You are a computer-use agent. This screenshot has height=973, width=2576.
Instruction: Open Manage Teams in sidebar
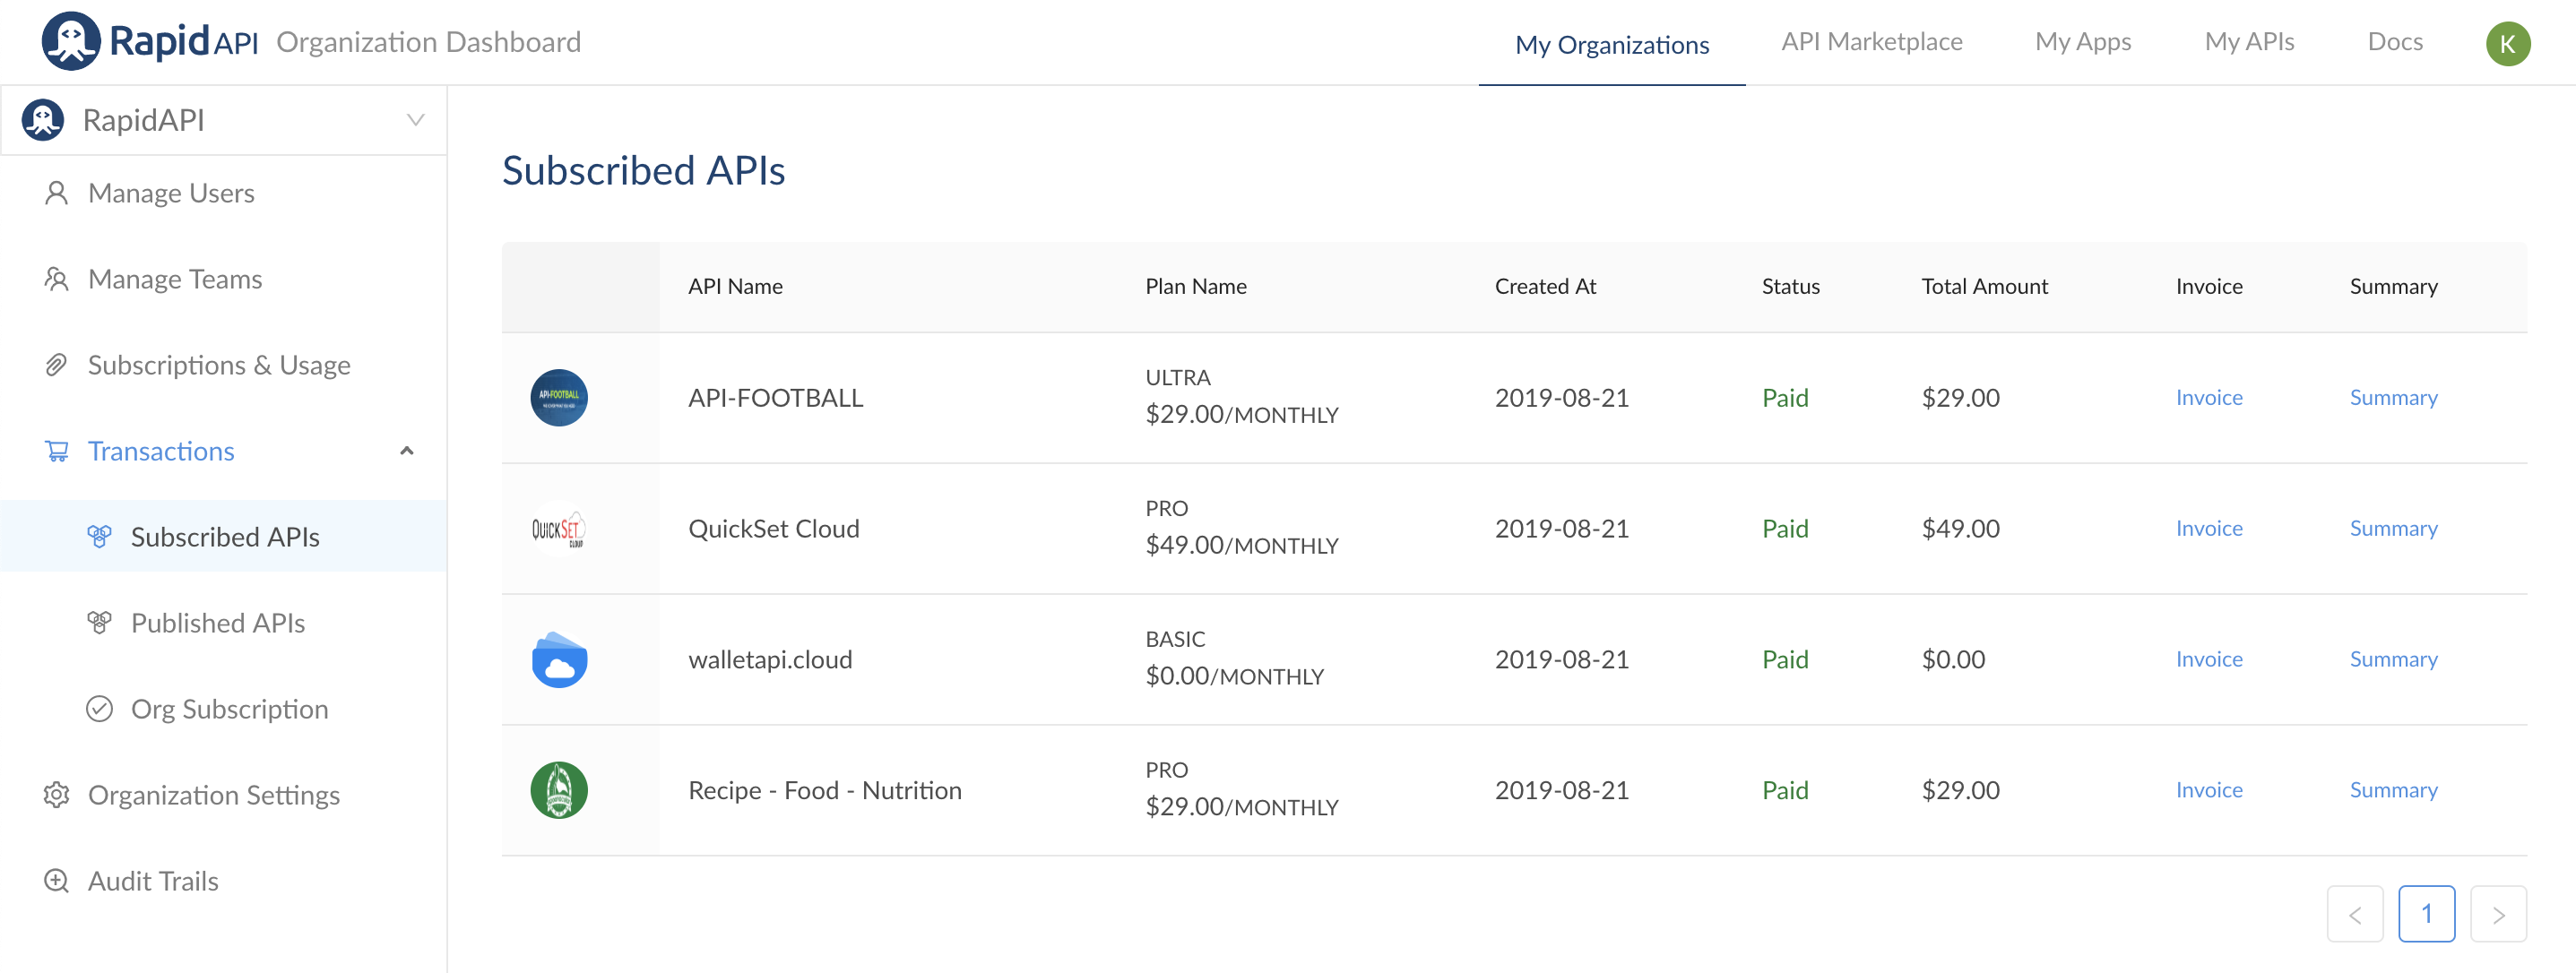[175, 279]
